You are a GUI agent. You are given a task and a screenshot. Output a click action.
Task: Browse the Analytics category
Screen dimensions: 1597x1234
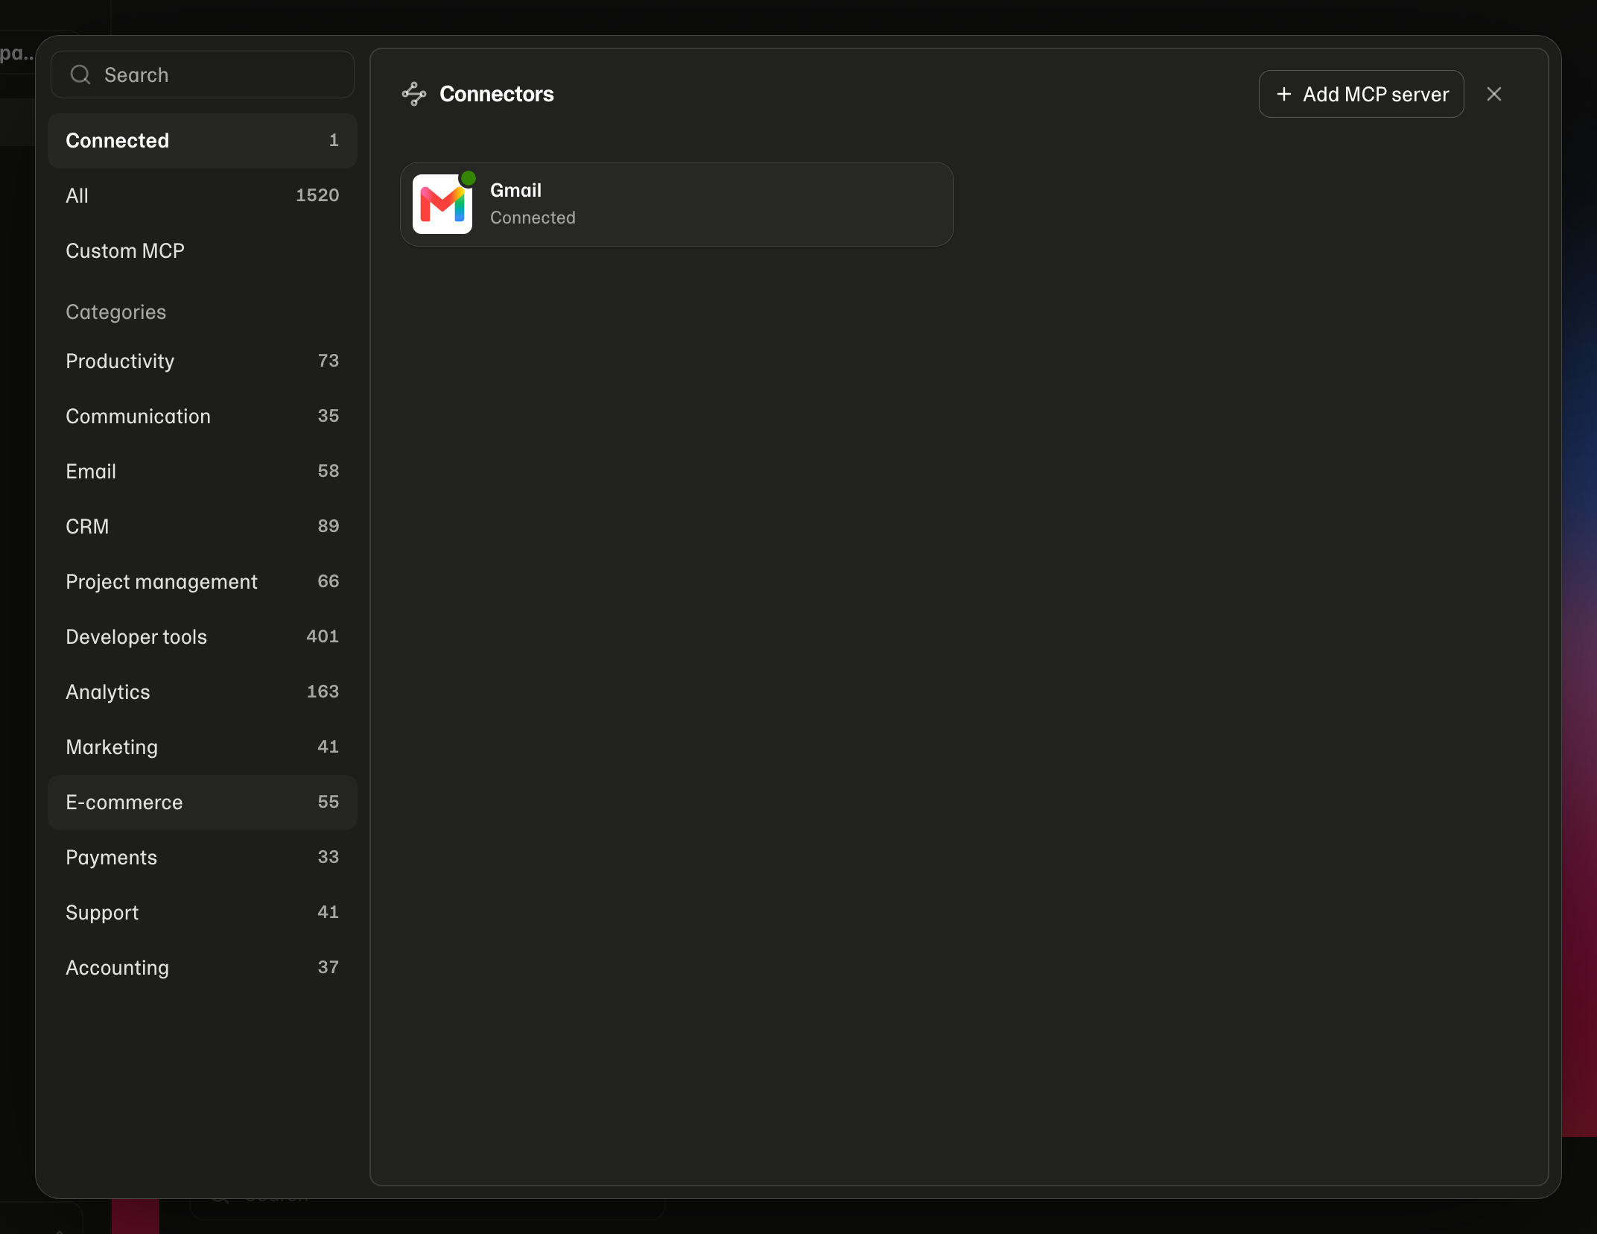tap(203, 692)
